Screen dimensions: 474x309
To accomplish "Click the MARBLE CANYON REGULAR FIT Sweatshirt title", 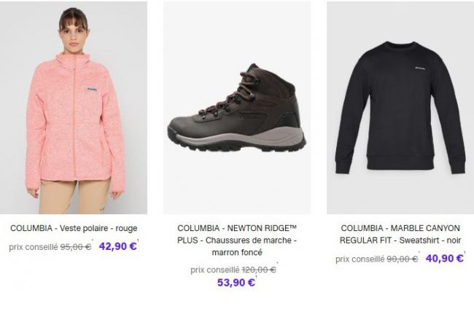I will [400, 234].
